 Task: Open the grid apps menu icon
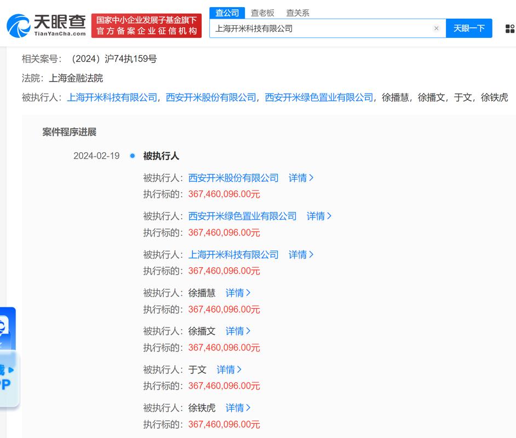point(510,28)
